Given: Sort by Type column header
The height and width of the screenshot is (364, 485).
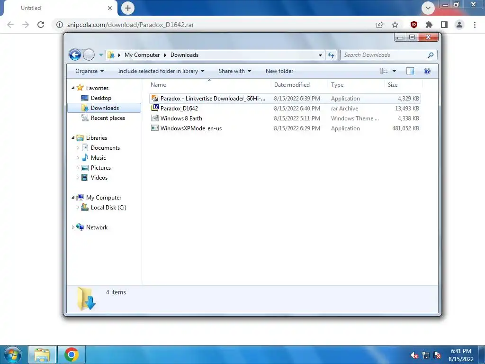Looking at the screenshot, I should point(337,85).
